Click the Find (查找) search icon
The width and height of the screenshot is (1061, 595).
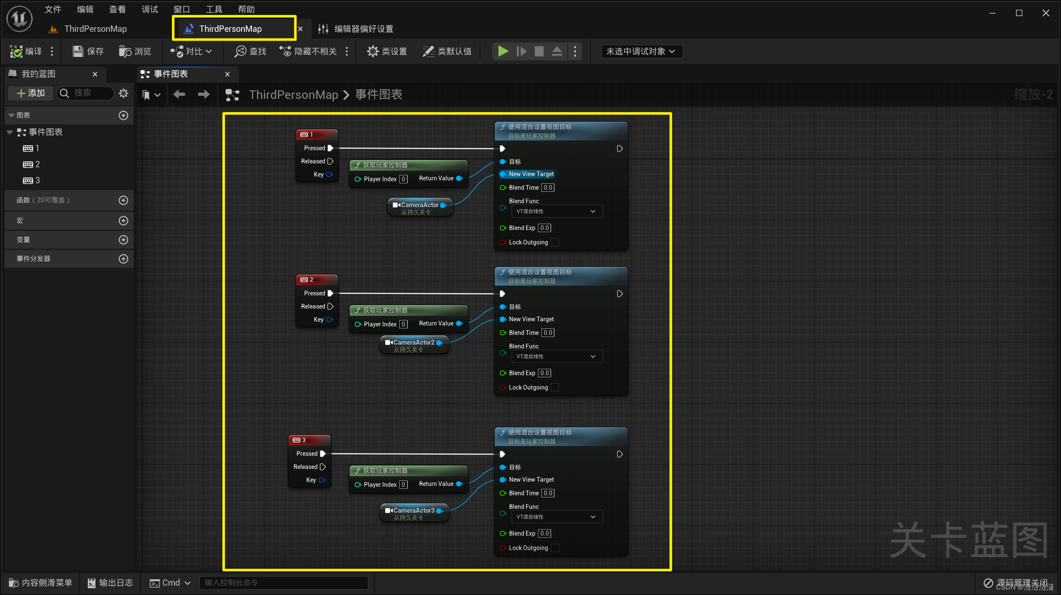click(241, 51)
